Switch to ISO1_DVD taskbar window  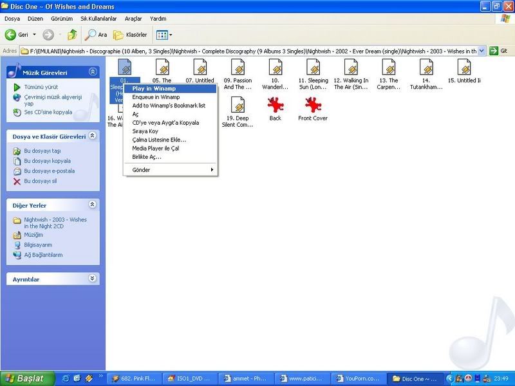pyautogui.click(x=190, y=379)
